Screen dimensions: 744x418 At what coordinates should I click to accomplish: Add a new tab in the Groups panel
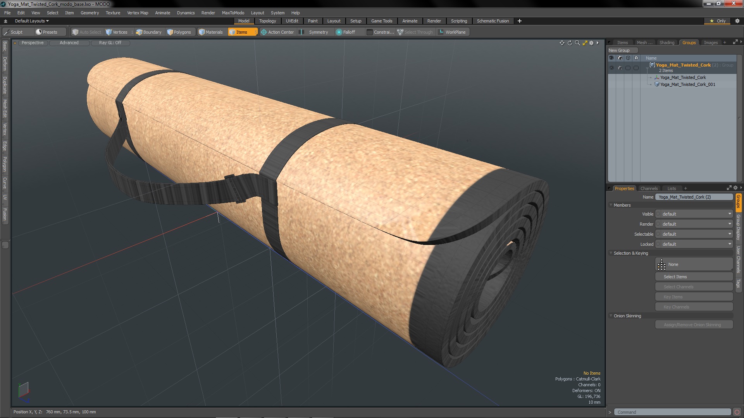[725, 43]
